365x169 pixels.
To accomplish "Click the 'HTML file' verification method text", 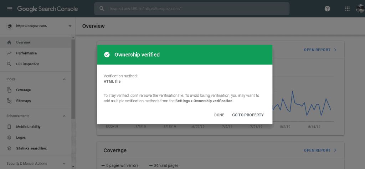I will pos(112,82).
